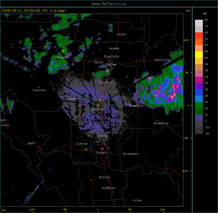Click the Sylvan label
The image size is (218, 213).
[x=99, y=62]
